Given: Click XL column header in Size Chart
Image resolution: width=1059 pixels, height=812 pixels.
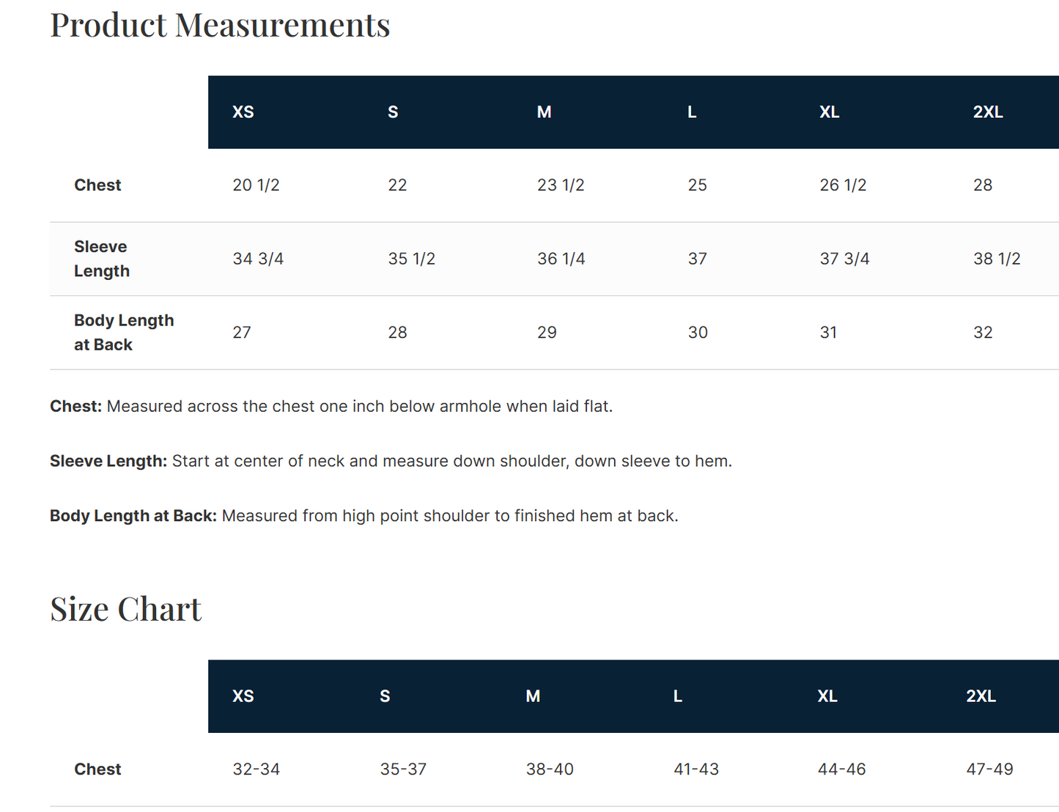Looking at the screenshot, I should [x=827, y=696].
